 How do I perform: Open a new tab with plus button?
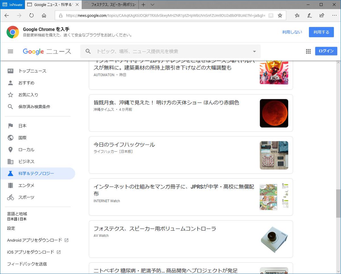[x=144, y=5]
